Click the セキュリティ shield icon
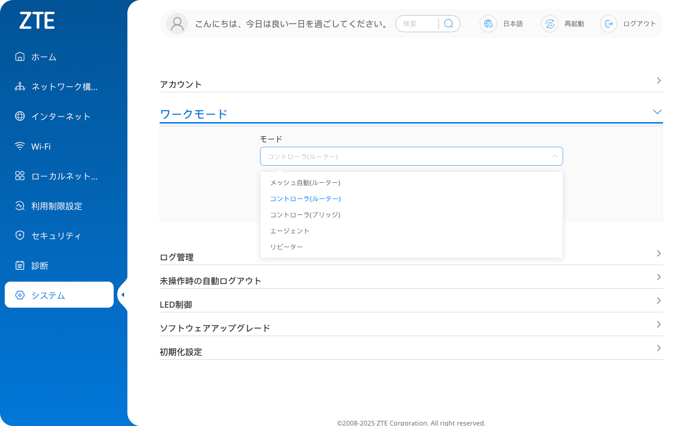Image resolution: width=682 pixels, height=426 pixels. [19, 235]
